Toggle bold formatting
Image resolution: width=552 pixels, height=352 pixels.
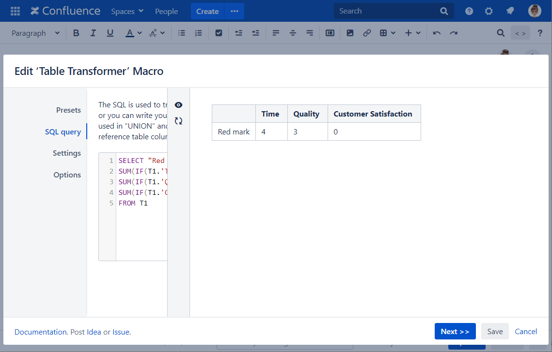click(x=76, y=33)
